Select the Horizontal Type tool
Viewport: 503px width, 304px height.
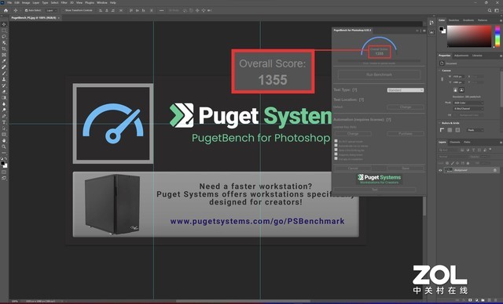4,122
